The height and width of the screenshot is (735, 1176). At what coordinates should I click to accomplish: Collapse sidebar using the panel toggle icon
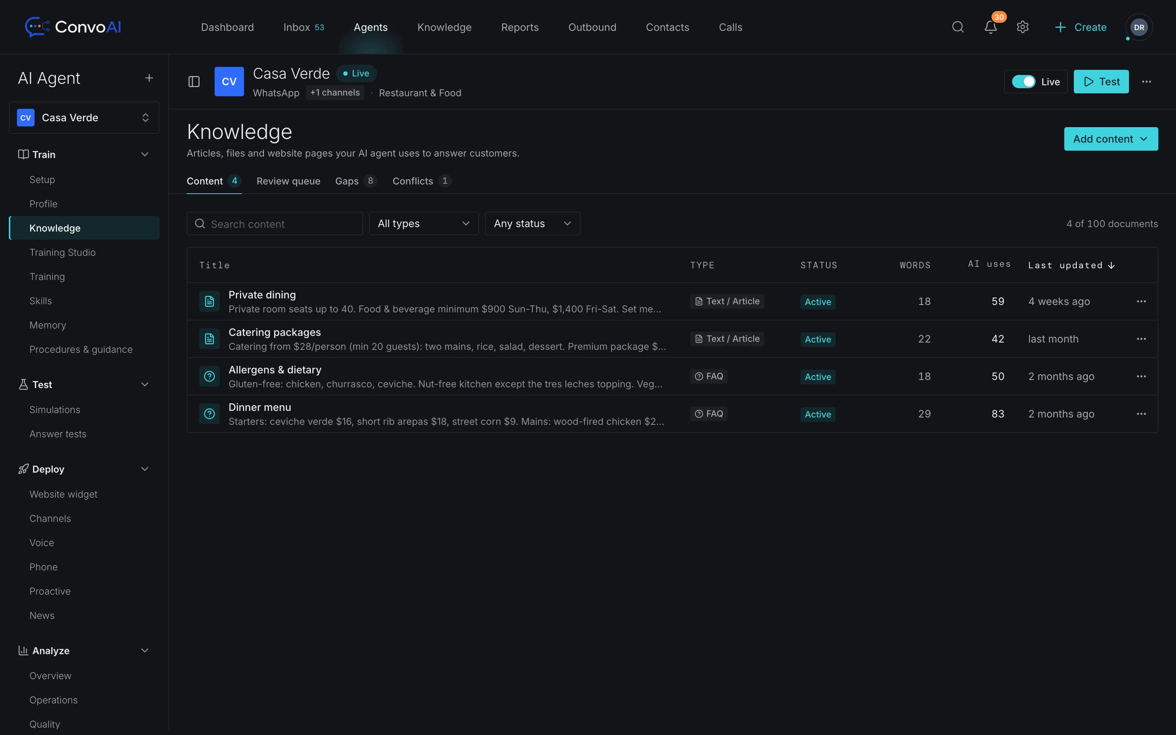pos(194,82)
